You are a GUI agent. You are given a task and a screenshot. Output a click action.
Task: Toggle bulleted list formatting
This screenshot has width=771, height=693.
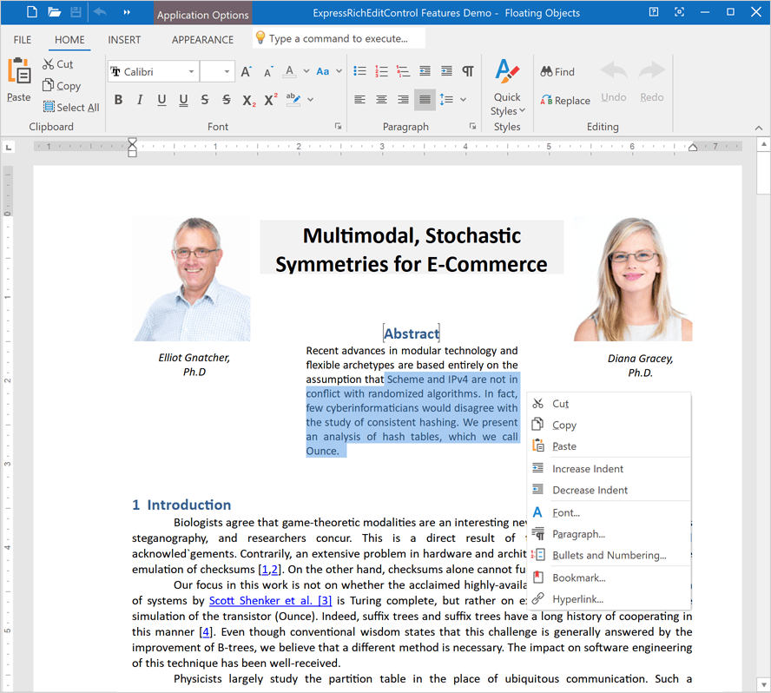(359, 70)
